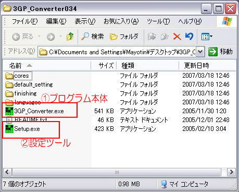Sort by the サイズ column header
The height and width of the screenshot is (192, 239).
(104, 66)
